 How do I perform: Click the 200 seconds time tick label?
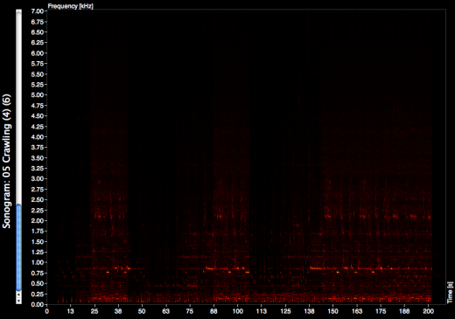click(x=428, y=311)
